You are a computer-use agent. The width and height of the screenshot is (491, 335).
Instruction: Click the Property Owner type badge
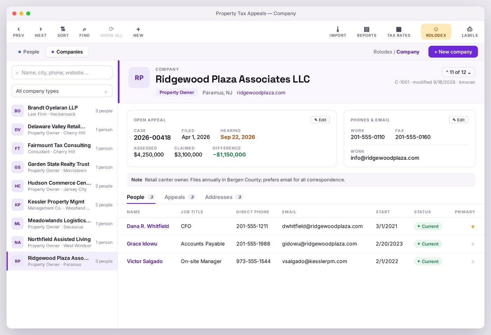(x=177, y=93)
